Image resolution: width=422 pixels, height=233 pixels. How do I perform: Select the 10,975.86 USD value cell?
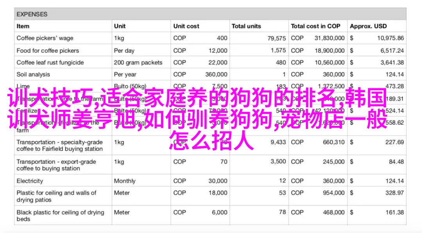pyautogui.click(x=390, y=38)
